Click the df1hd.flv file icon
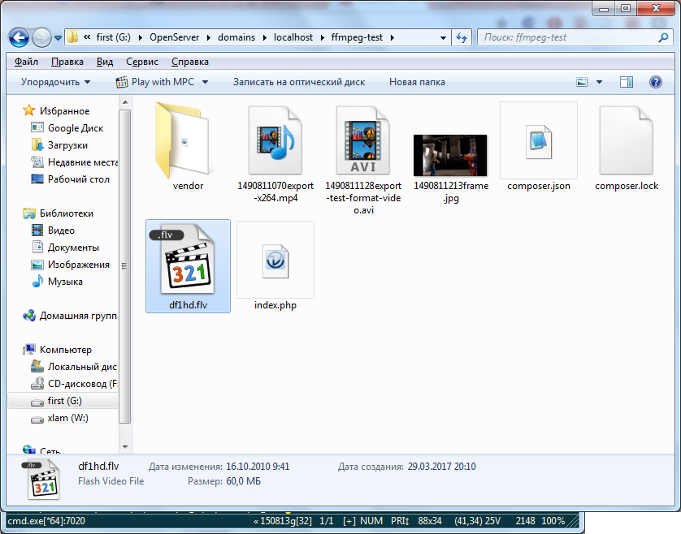The height and width of the screenshot is (534, 681). [x=188, y=260]
